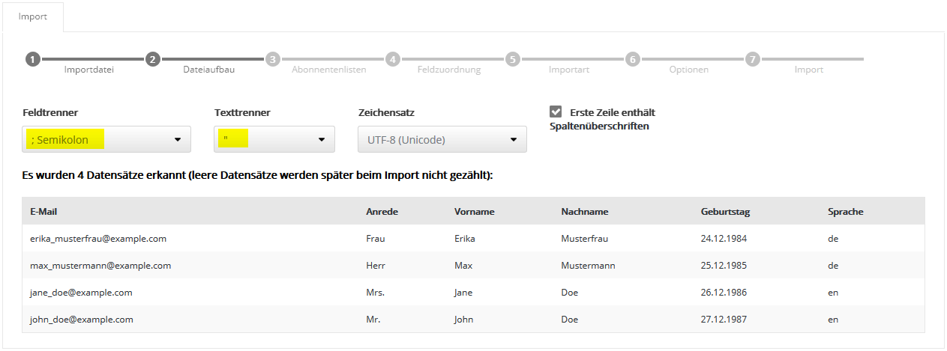Open the Feldtrenner dropdown
Image resolution: width=947 pixels, height=351 pixels.
coord(106,139)
